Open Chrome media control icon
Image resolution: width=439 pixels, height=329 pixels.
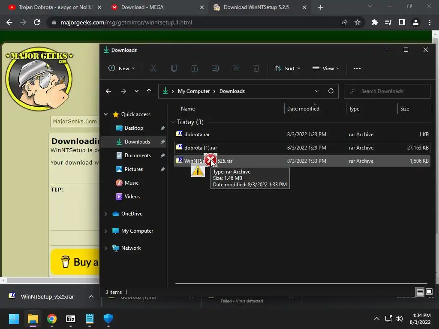[x=388, y=22]
